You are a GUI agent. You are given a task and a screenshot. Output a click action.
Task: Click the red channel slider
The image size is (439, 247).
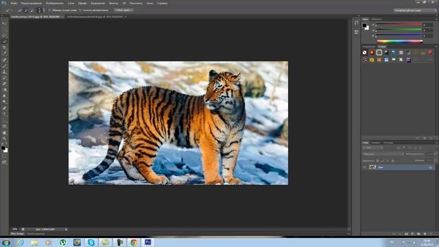(399, 25)
